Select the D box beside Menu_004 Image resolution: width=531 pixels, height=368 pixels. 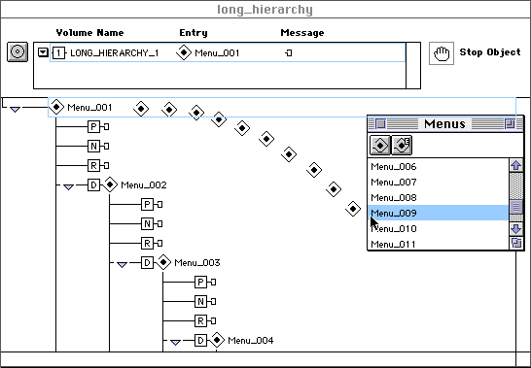pyautogui.click(x=200, y=340)
